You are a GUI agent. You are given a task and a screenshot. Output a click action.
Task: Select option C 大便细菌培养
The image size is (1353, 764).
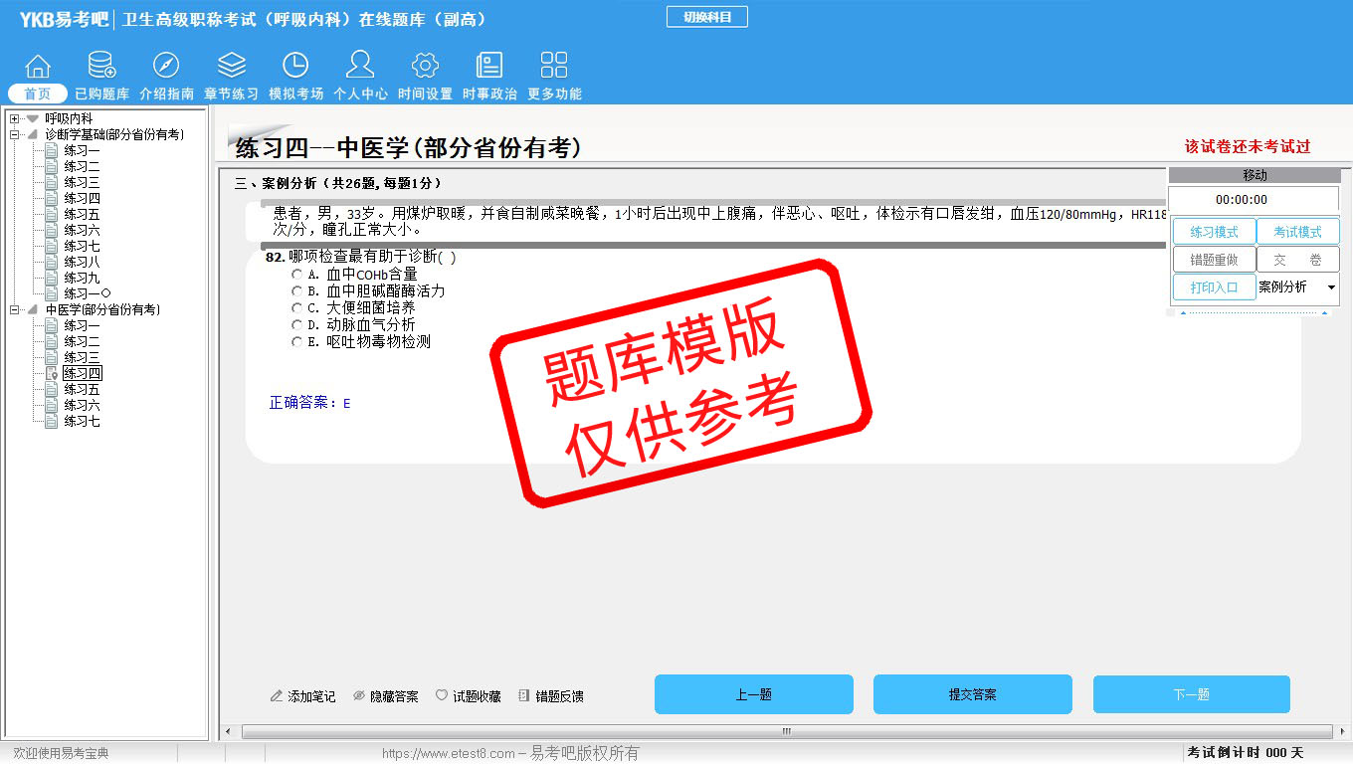(296, 308)
